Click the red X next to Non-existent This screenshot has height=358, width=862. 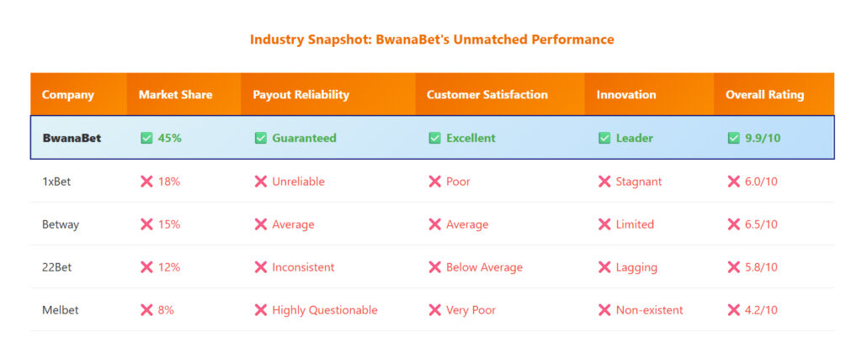[x=604, y=310]
